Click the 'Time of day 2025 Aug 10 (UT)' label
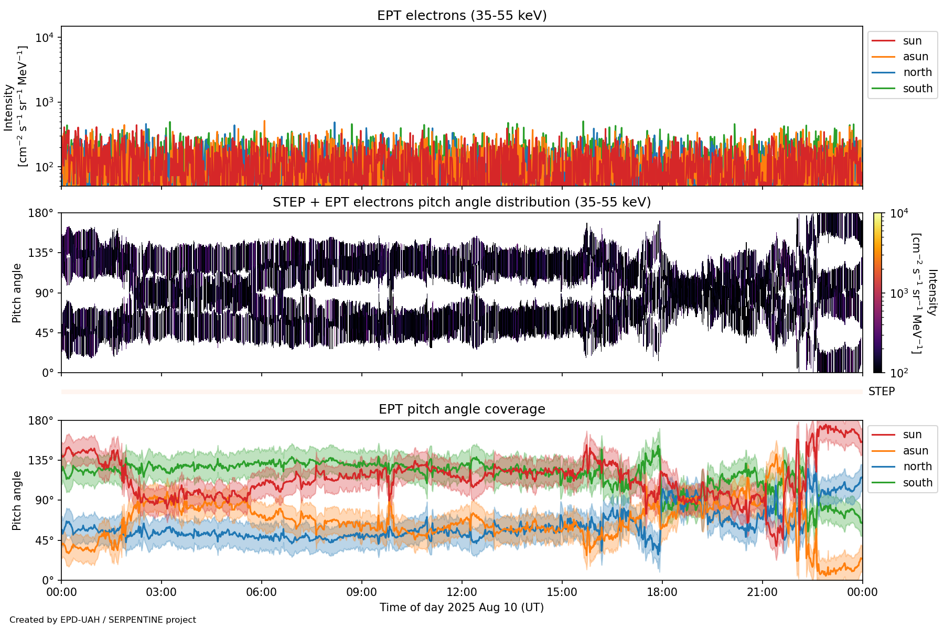The height and width of the screenshot is (629, 944). click(x=462, y=608)
